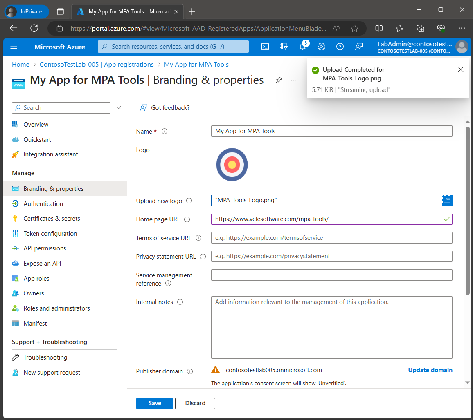
Task: Open the top bar feedback icon
Action: 359,47
